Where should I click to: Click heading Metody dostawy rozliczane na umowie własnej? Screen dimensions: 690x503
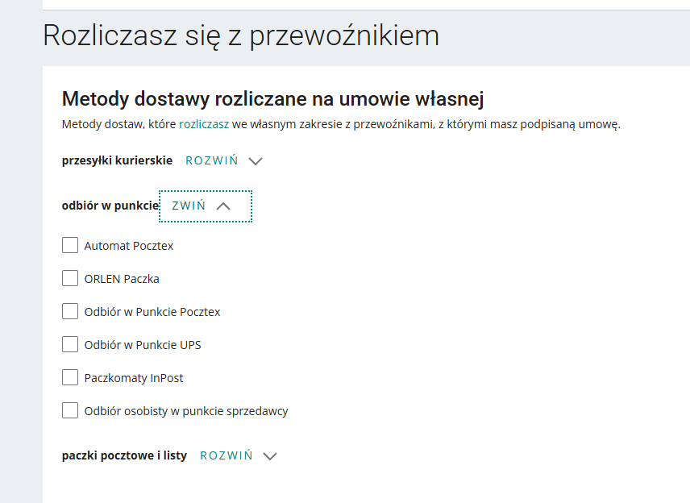pos(272,98)
